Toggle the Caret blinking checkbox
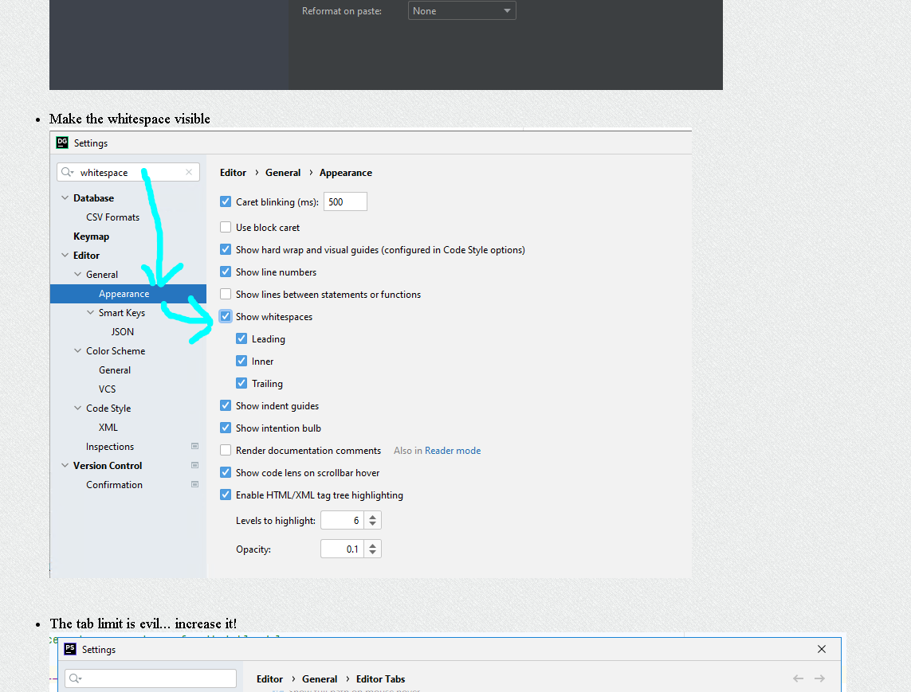This screenshot has height=692, width=911. (226, 201)
